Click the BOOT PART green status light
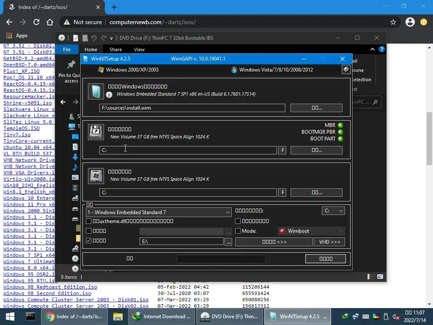Viewport: 433px width, 325px height. [340, 138]
